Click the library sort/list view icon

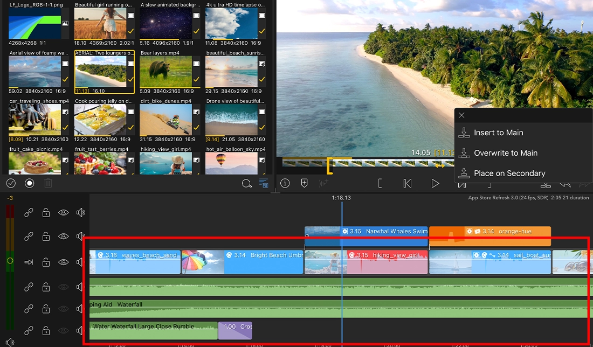pos(264,184)
